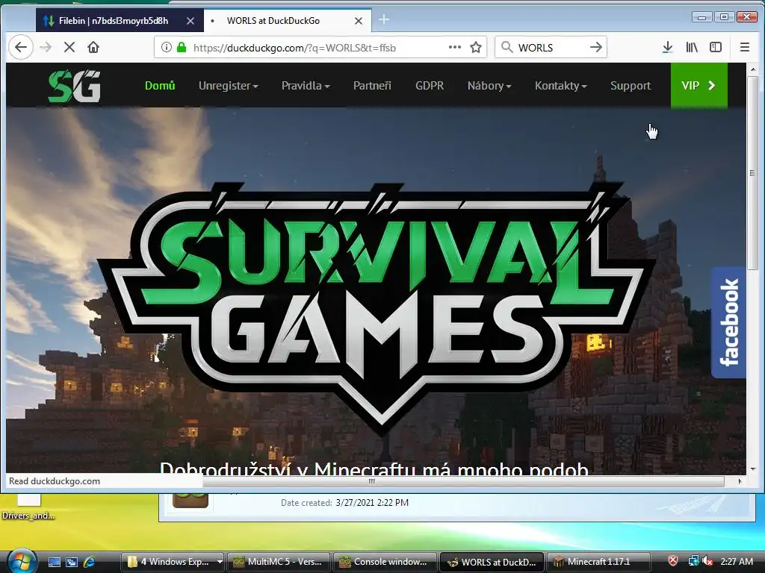This screenshot has height=573, width=765.
Task: Click the red security shield tray icon
Action: point(673,561)
